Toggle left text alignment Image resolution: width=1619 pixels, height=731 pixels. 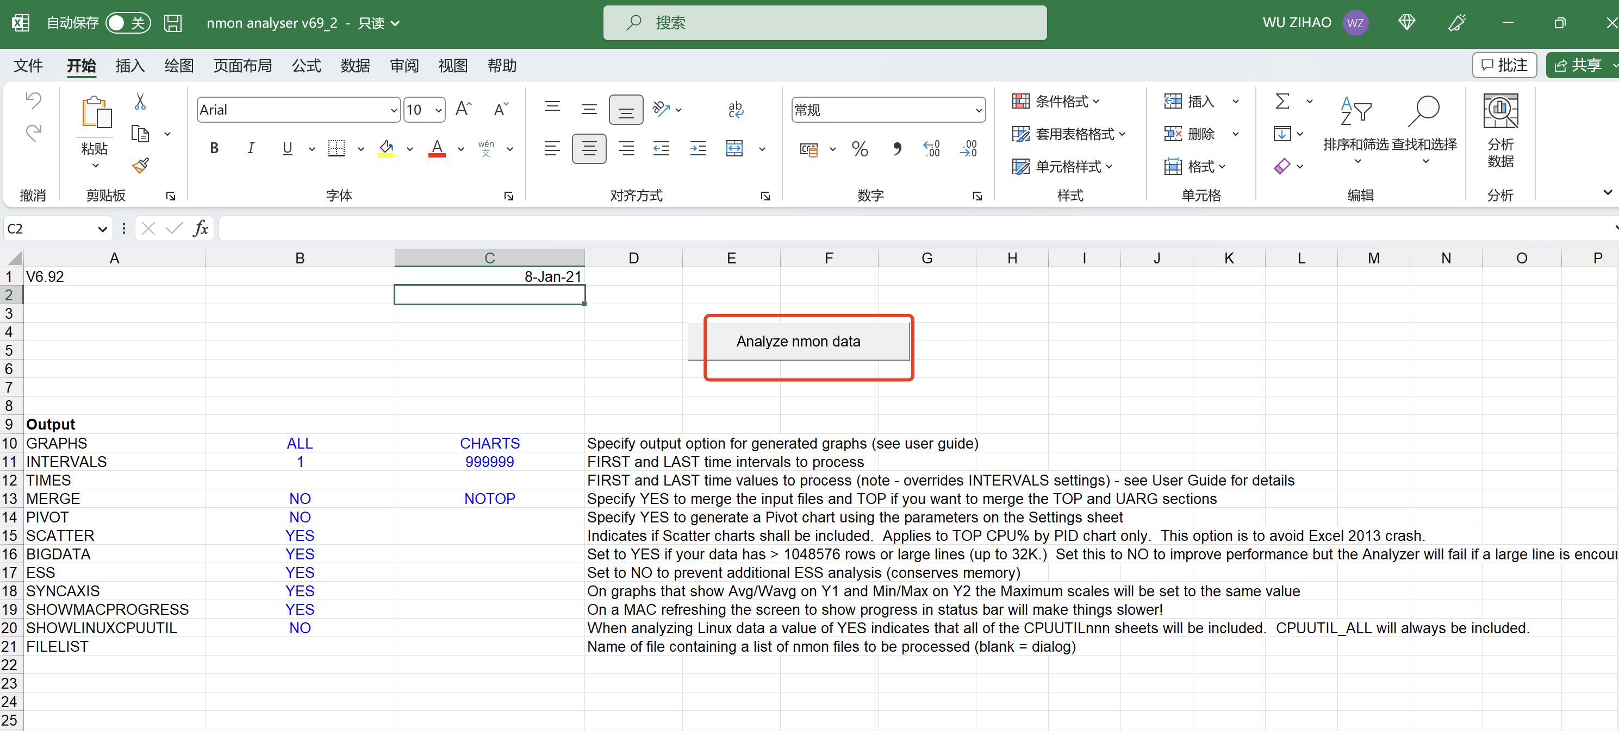tap(552, 148)
